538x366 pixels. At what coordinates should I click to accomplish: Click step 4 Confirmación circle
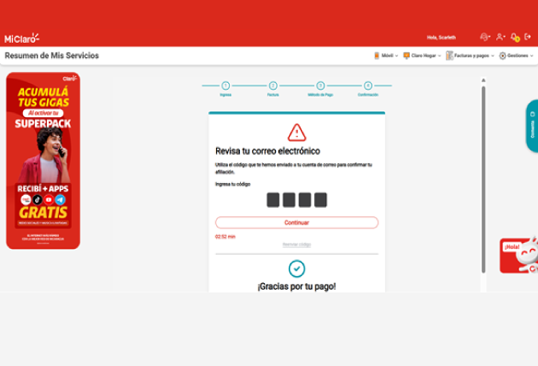click(x=368, y=86)
